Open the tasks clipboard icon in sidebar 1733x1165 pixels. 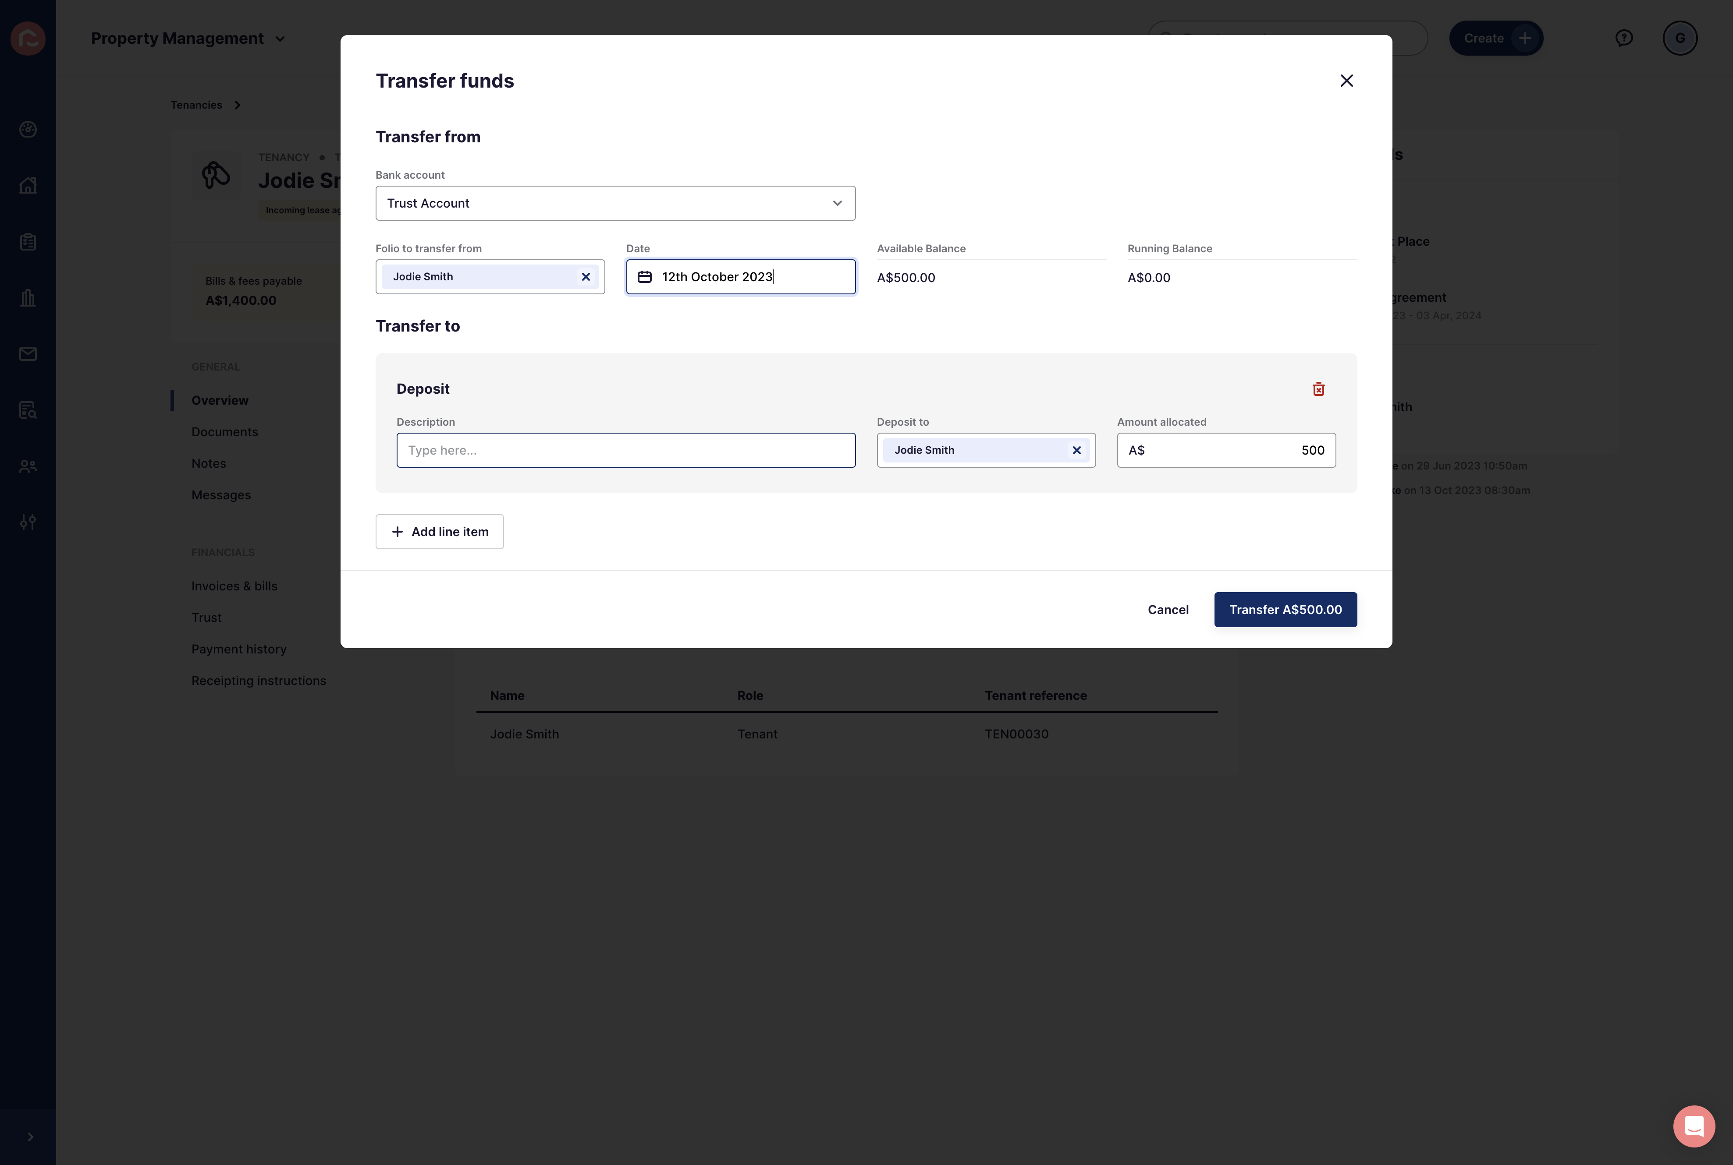coord(28,241)
